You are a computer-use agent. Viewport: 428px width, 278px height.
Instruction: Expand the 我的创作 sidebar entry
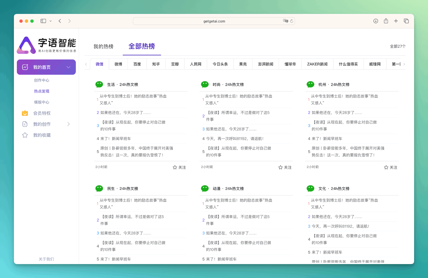68,124
